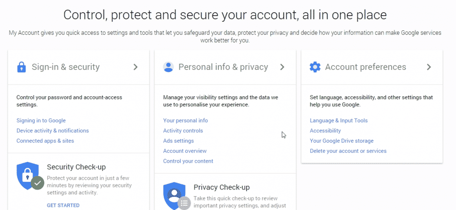This screenshot has height=210, width=456.
Task: Expand Sign-in & security with its chevron
Action: [x=135, y=67]
